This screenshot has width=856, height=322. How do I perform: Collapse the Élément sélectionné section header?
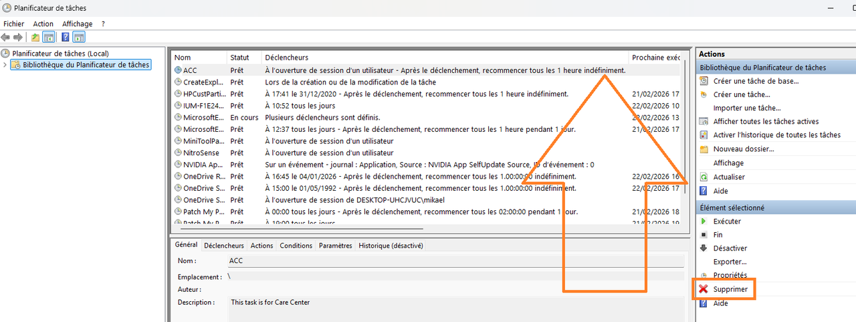click(776, 208)
